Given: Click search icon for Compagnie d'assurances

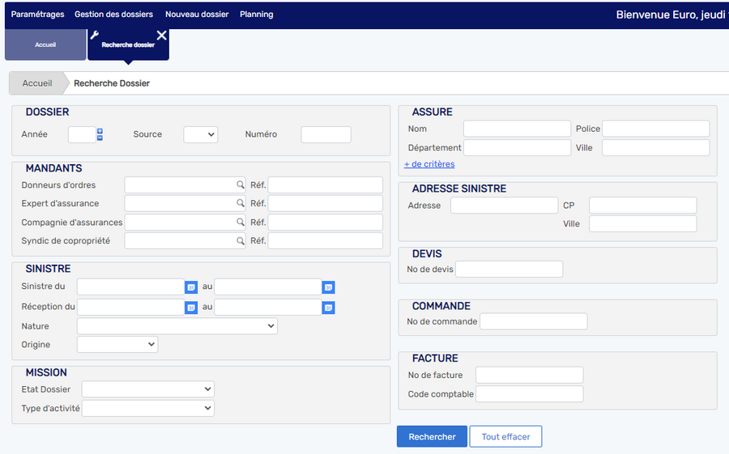Looking at the screenshot, I should tap(240, 223).
